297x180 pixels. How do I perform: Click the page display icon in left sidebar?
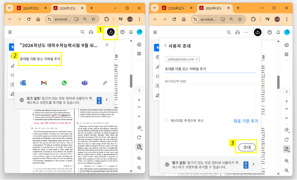pos(139,147)
